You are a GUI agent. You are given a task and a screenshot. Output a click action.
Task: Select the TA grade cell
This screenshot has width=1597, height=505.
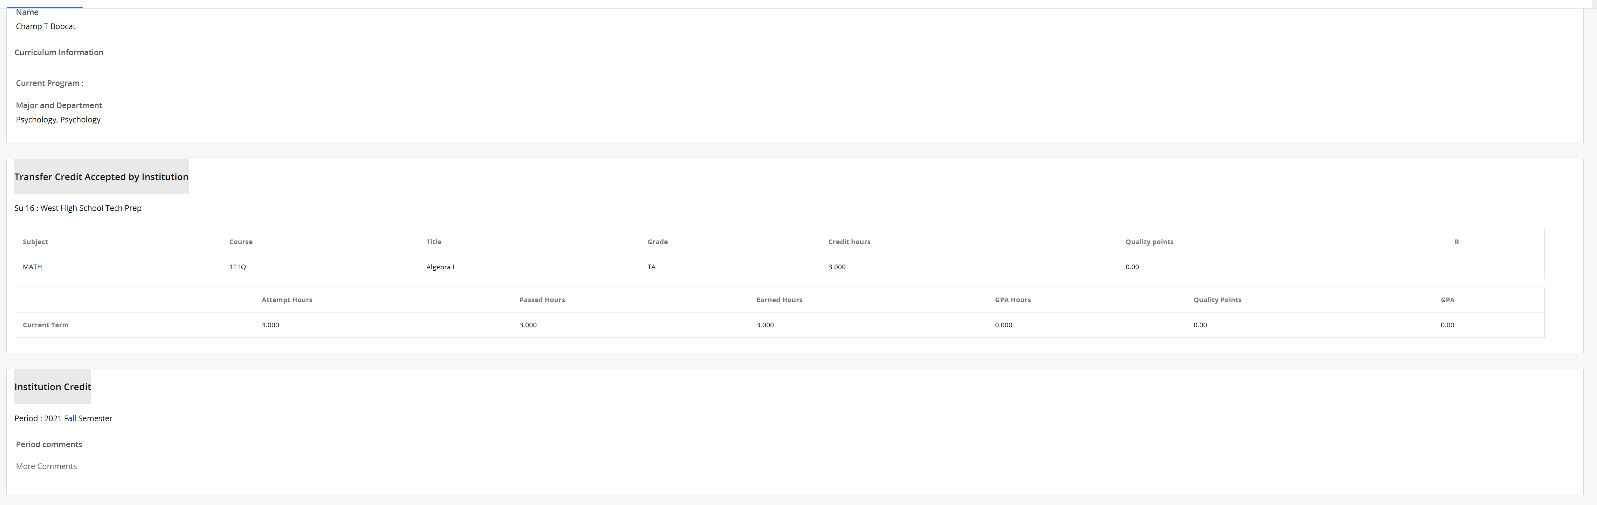(x=651, y=266)
